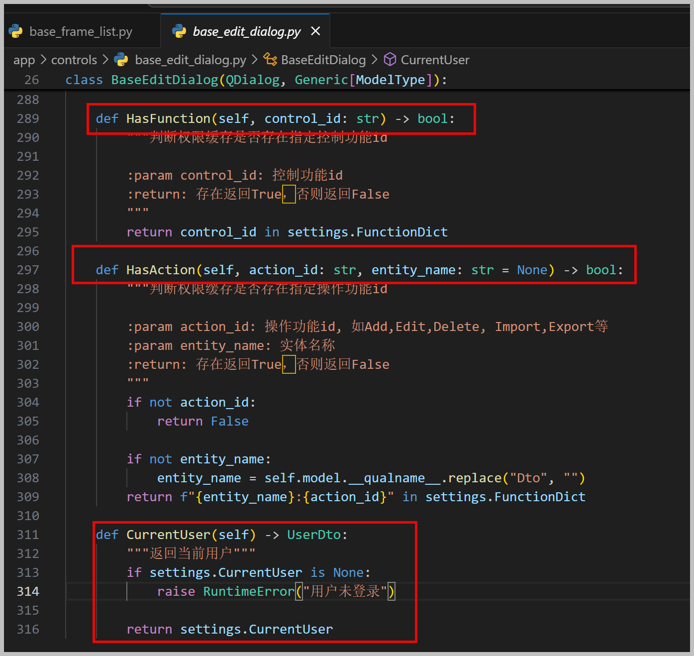Viewport: 694px width, 656px height.
Task: Click the UserDto return type annotation
Action: point(313,535)
